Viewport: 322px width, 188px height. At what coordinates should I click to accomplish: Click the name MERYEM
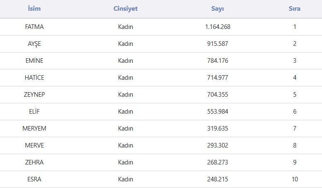pyautogui.click(x=34, y=129)
